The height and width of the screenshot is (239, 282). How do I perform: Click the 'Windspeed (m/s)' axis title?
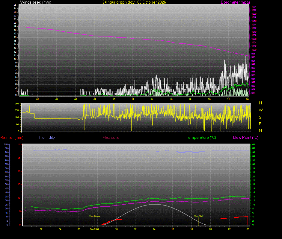(x=36, y=2)
